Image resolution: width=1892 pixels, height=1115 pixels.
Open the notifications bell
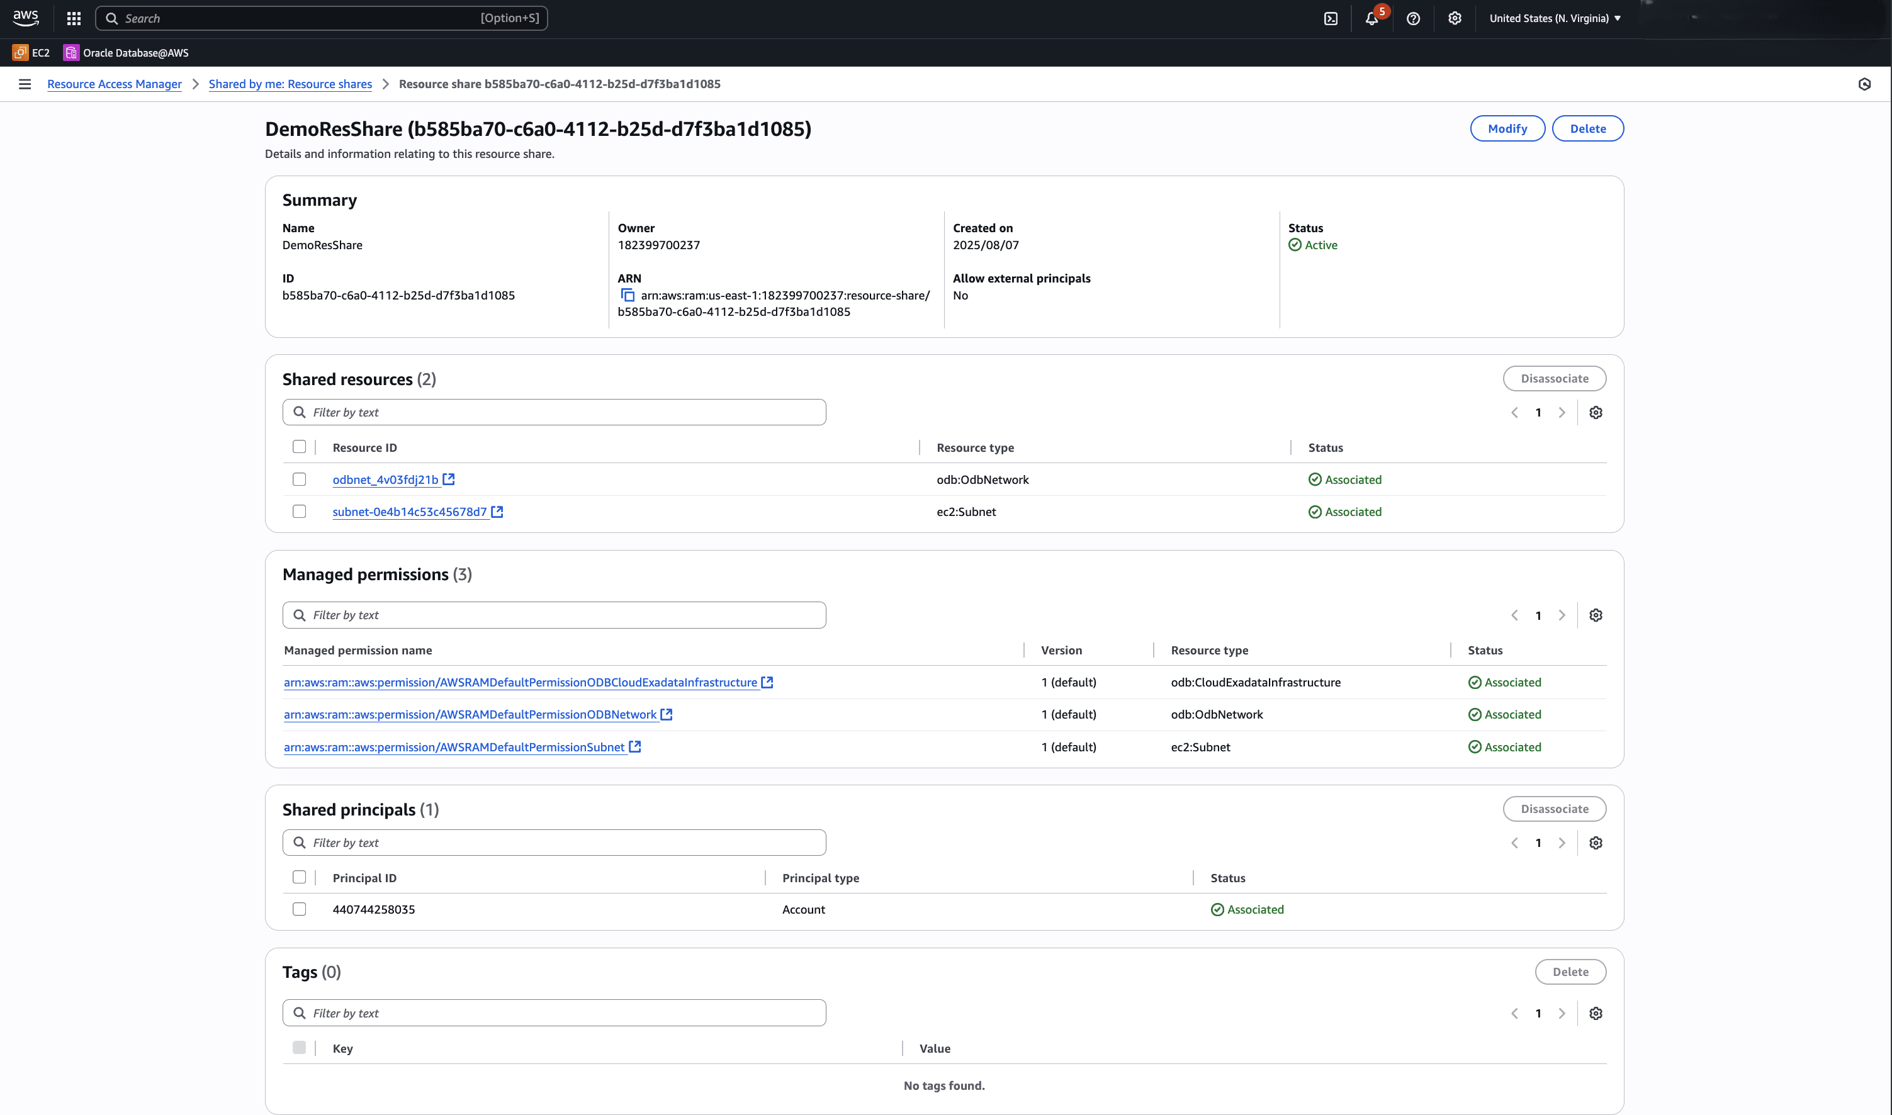[1371, 18]
